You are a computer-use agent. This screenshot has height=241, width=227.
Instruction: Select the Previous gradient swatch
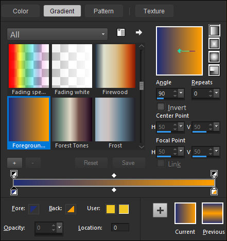coord(213,213)
